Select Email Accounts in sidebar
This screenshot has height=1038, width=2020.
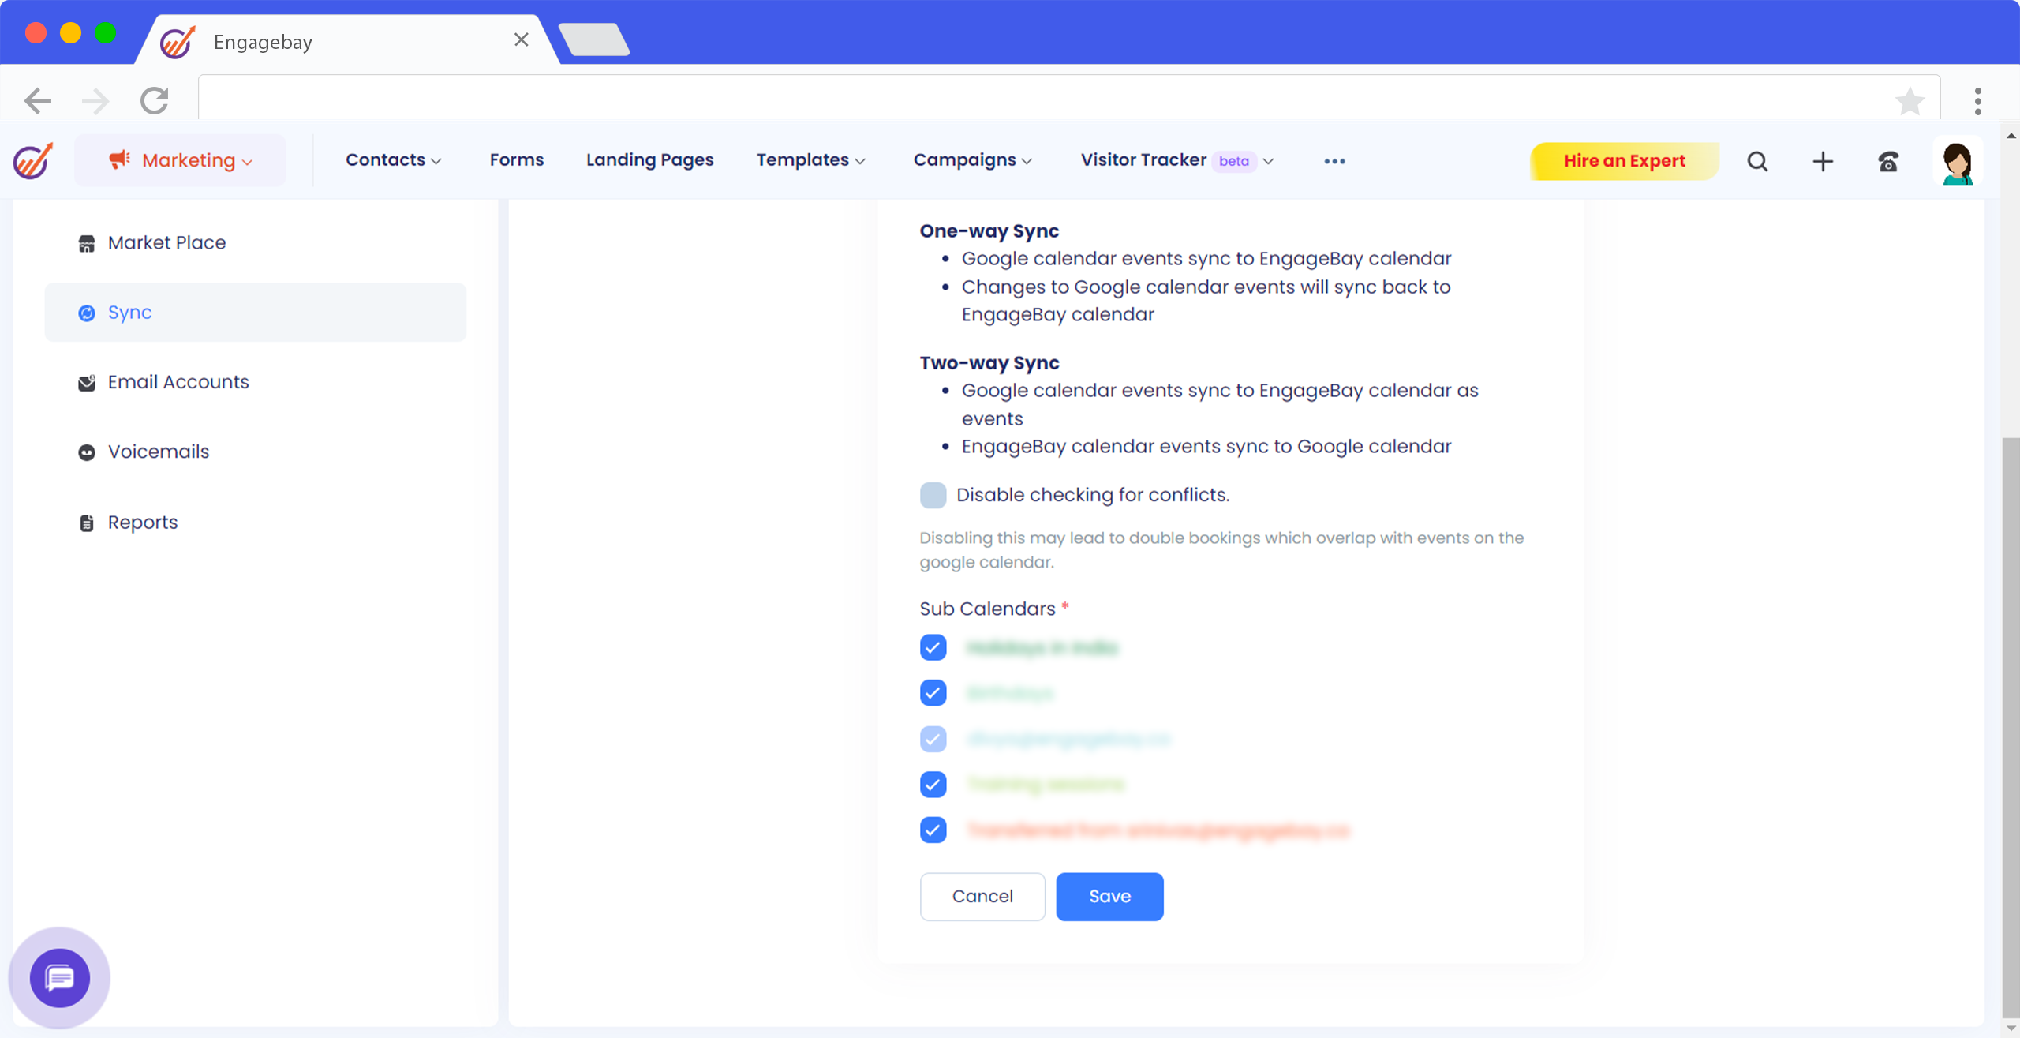click(x=255, y=382)
